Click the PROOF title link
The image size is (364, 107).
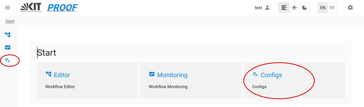pos(62,8)
